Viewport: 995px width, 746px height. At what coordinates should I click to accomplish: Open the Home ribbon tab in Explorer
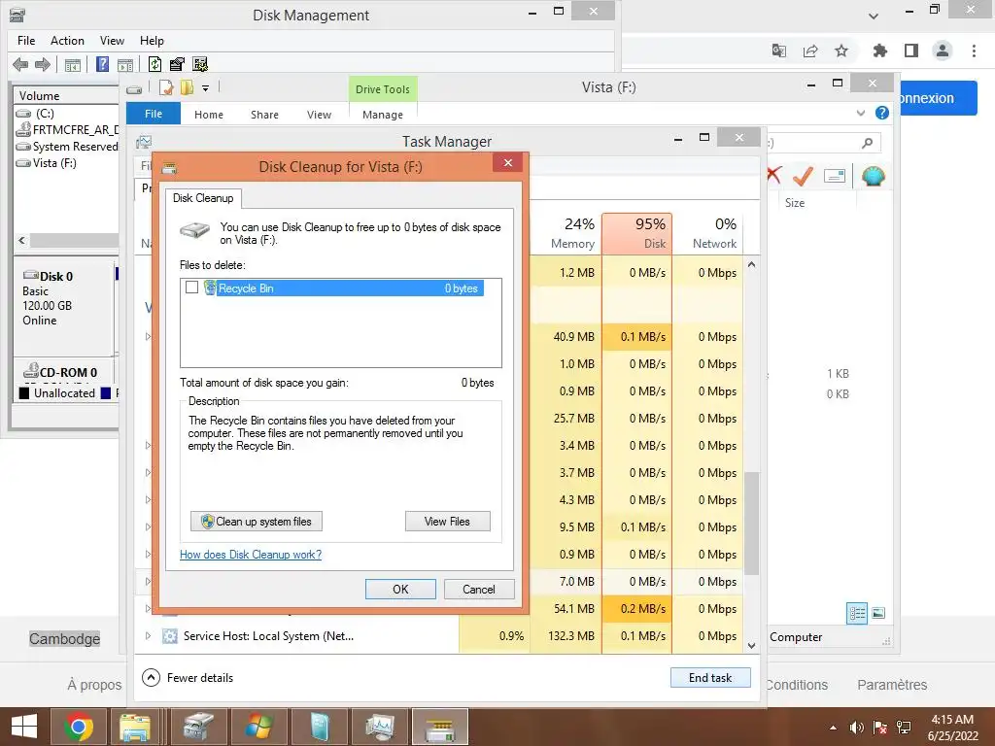(209, 115)
